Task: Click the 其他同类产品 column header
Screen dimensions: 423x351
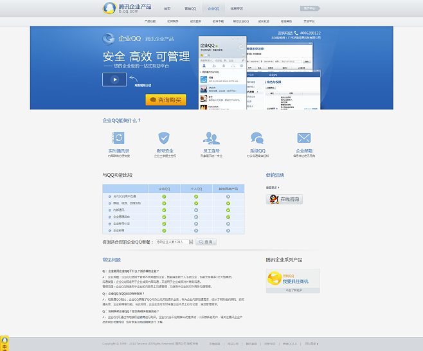Action: 228,189
